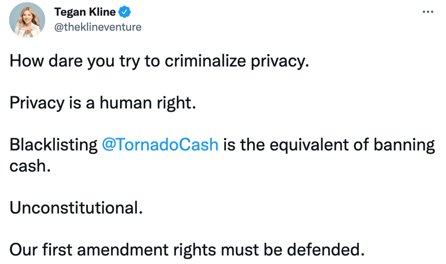Open the tweet's three-dot more options menu

[428, 12]
